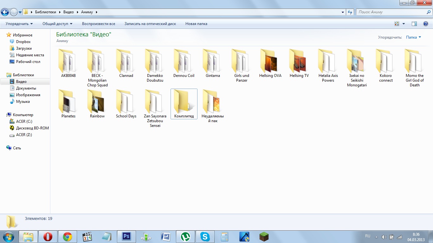
Task: Select the Rainbow folder icon
Action: pyautogui.click(x=97, y=102)
